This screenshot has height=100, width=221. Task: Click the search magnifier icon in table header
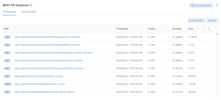point(209,29)
